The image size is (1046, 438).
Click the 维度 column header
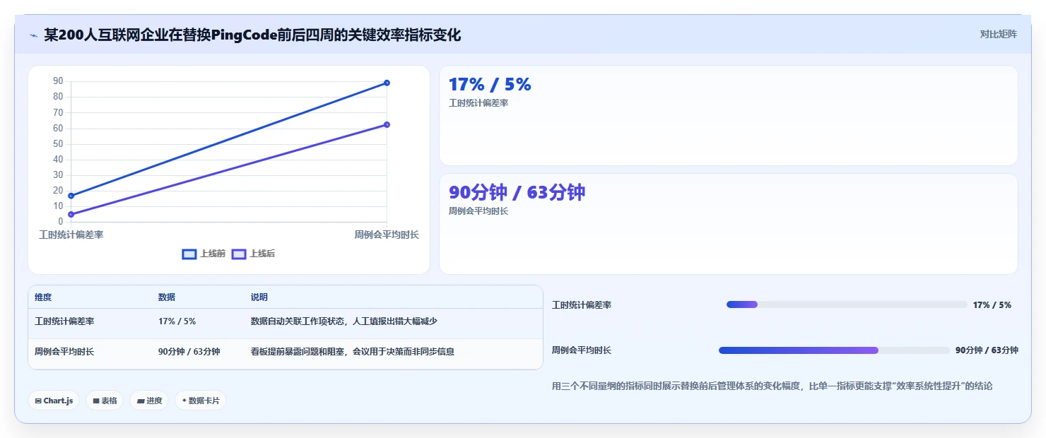43,297
